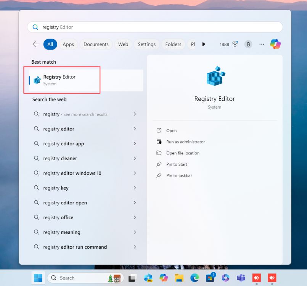This screenshot has height=286, width=307.
Task: Open the B account profile button
Action: coord(248,45)
